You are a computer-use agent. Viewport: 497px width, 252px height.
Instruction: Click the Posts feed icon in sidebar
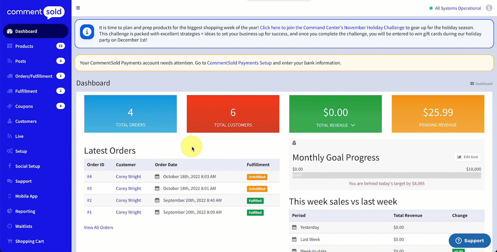pyautogui.click(x=10, y=61)
